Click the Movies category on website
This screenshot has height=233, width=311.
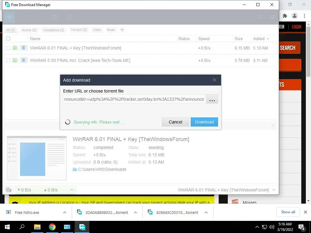click(x=250, y=202)
